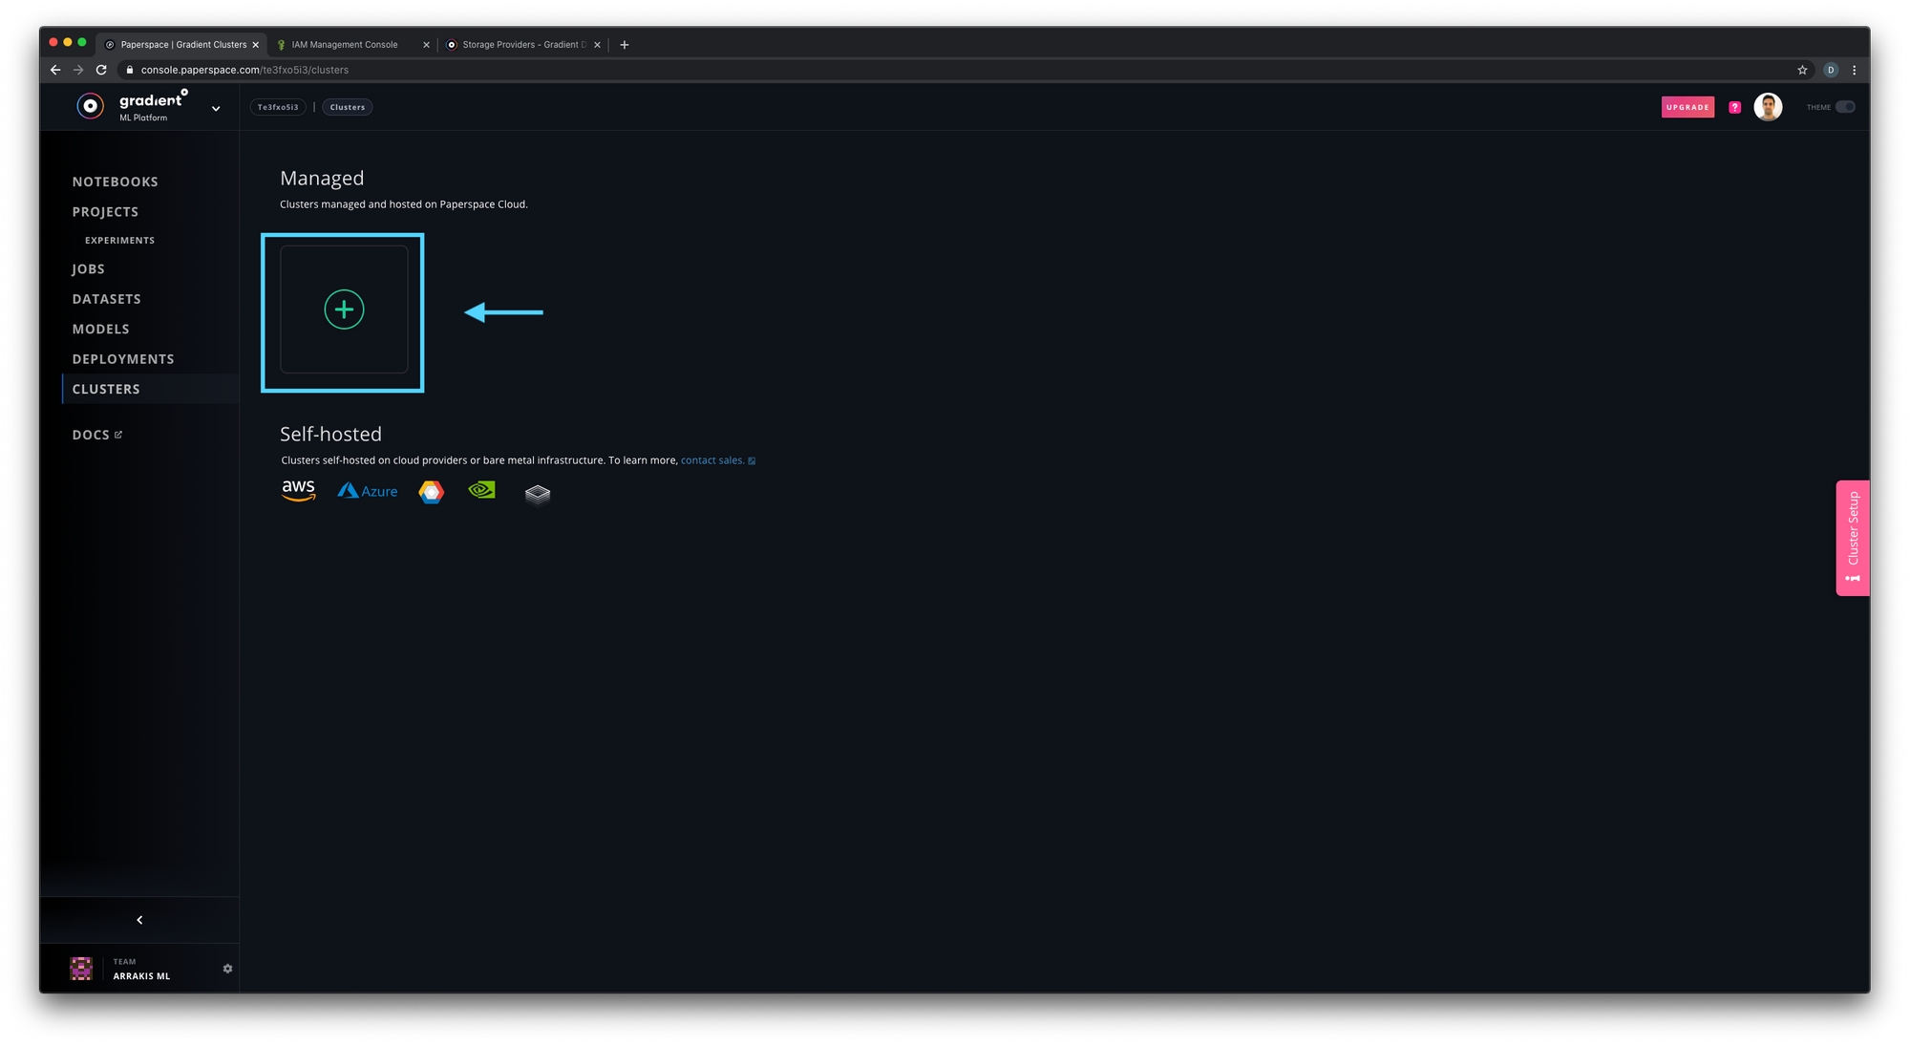Click the NVIDIA provider logo

[482, 490]
